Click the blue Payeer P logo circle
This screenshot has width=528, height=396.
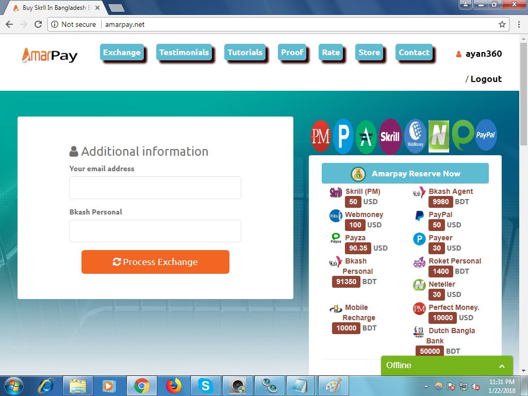[x=343, y=136]
